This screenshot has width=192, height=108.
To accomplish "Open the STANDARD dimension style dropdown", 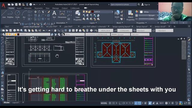I will [x=125, y=31].
